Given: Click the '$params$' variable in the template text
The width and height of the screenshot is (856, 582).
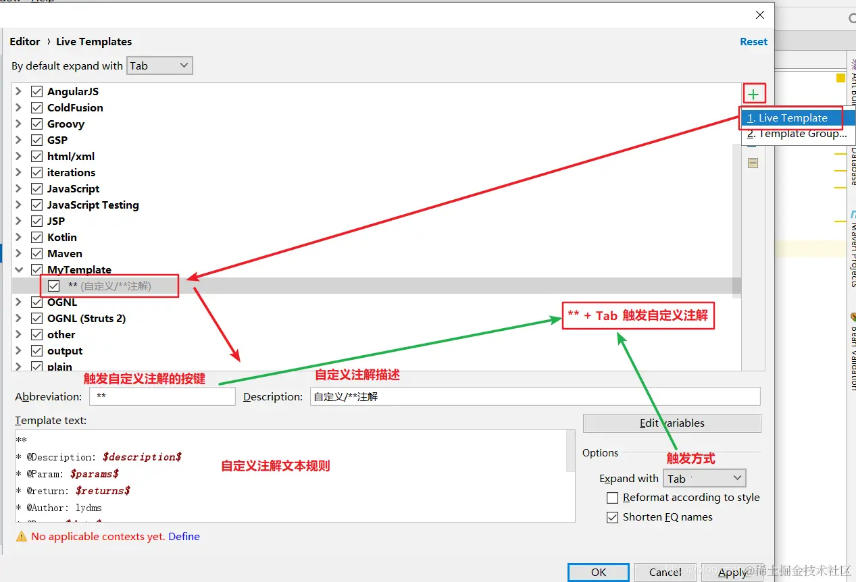Looking at the screenshot, I should [x=94, y=474].
